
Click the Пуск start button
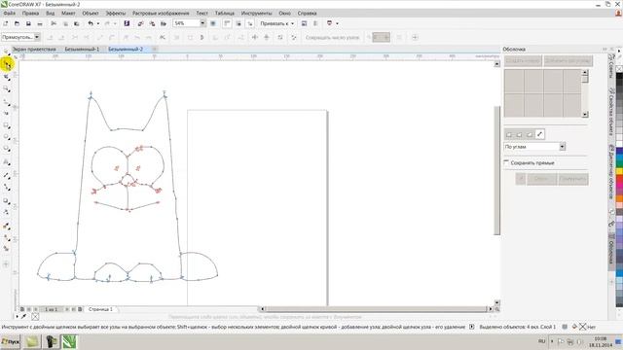pos(11,341)
